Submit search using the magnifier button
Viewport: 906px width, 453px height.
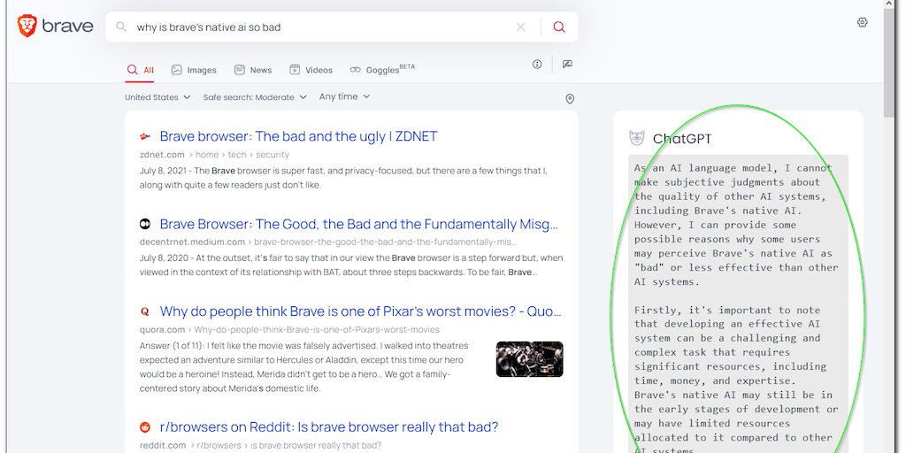(559, 27)
